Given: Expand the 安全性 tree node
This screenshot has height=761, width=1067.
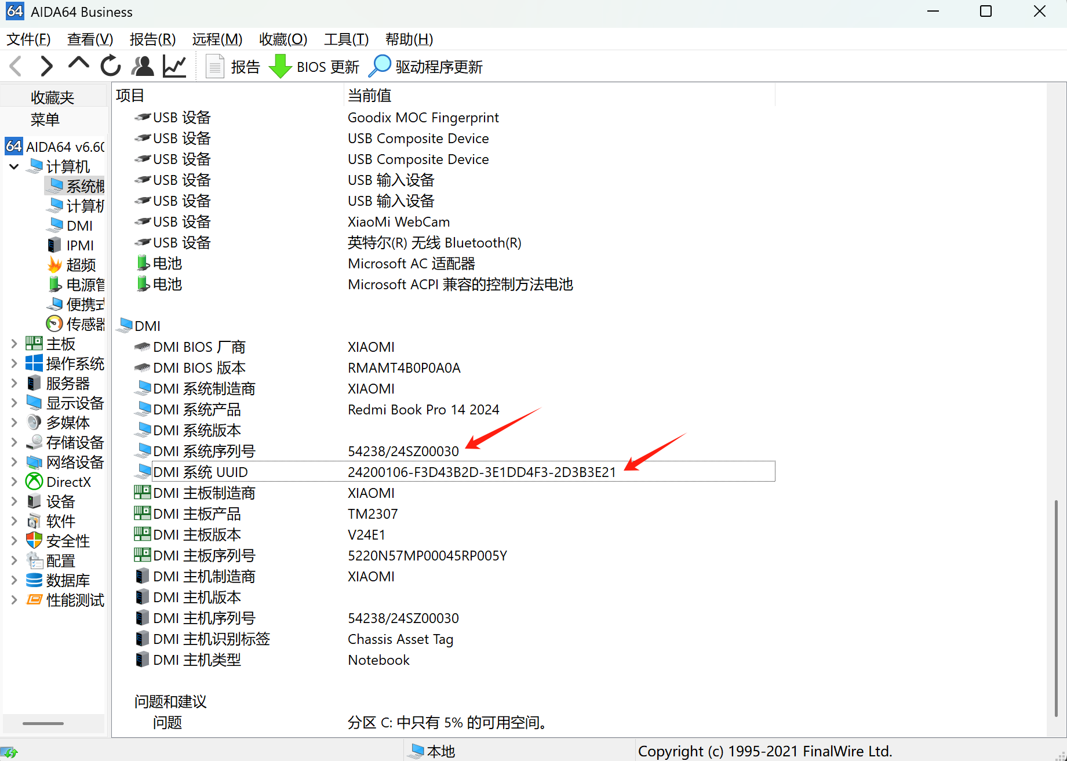Looking at the screenshot, I should tap(14, 541).
